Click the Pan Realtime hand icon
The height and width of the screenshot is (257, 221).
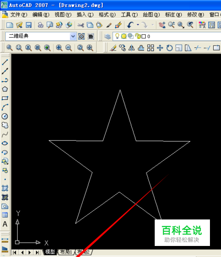[162, 25]
